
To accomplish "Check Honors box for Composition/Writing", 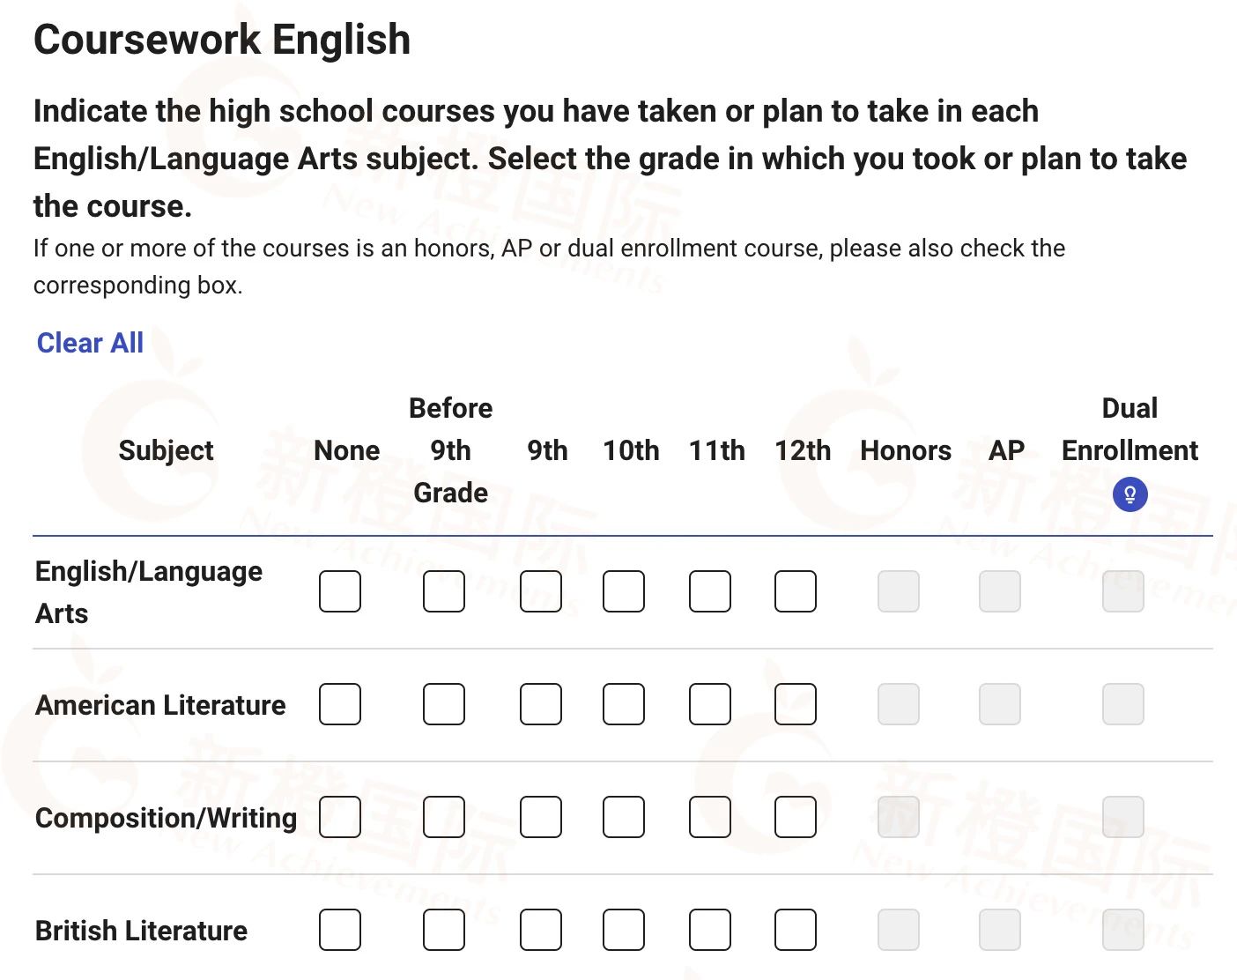I will 899,817.
